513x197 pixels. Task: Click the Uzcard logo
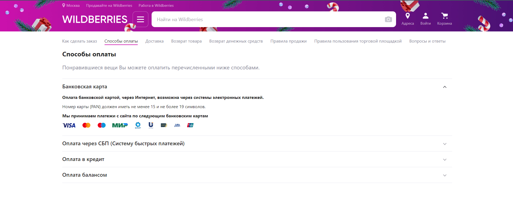point(151,125)
